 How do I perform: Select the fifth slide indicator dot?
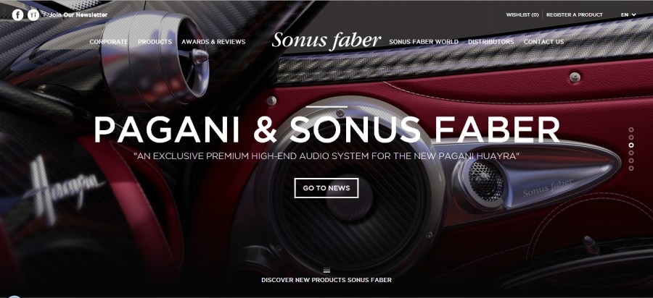tap(631, 160)
